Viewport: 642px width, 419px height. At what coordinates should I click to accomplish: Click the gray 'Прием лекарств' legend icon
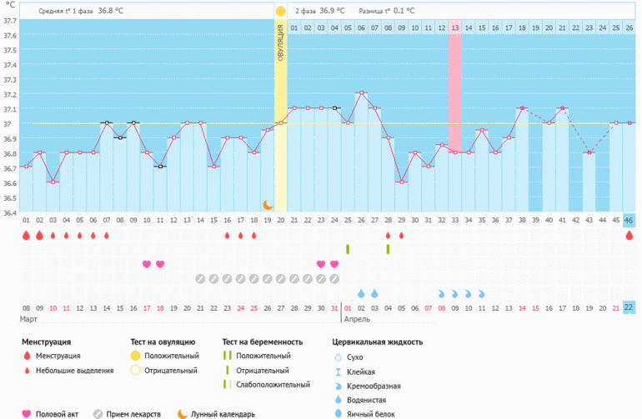pos(99,414)
